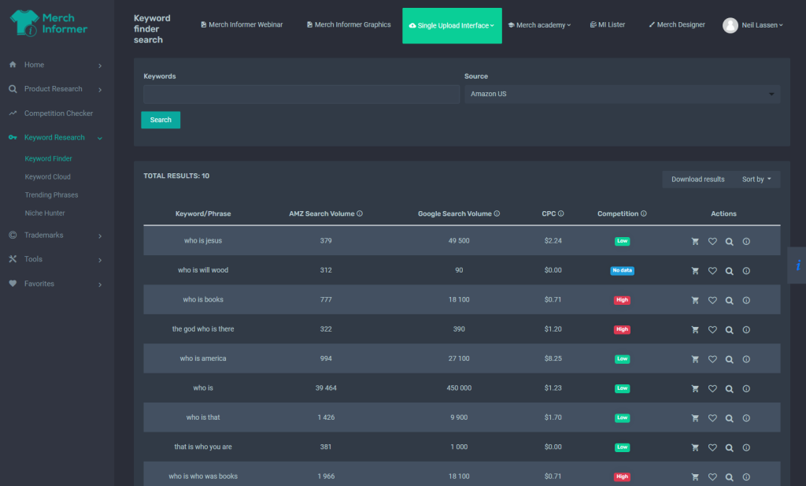Click the Merch Informer t-shirt logo
The width and height of the screenshot is (806, 486).
coord(24,23)
